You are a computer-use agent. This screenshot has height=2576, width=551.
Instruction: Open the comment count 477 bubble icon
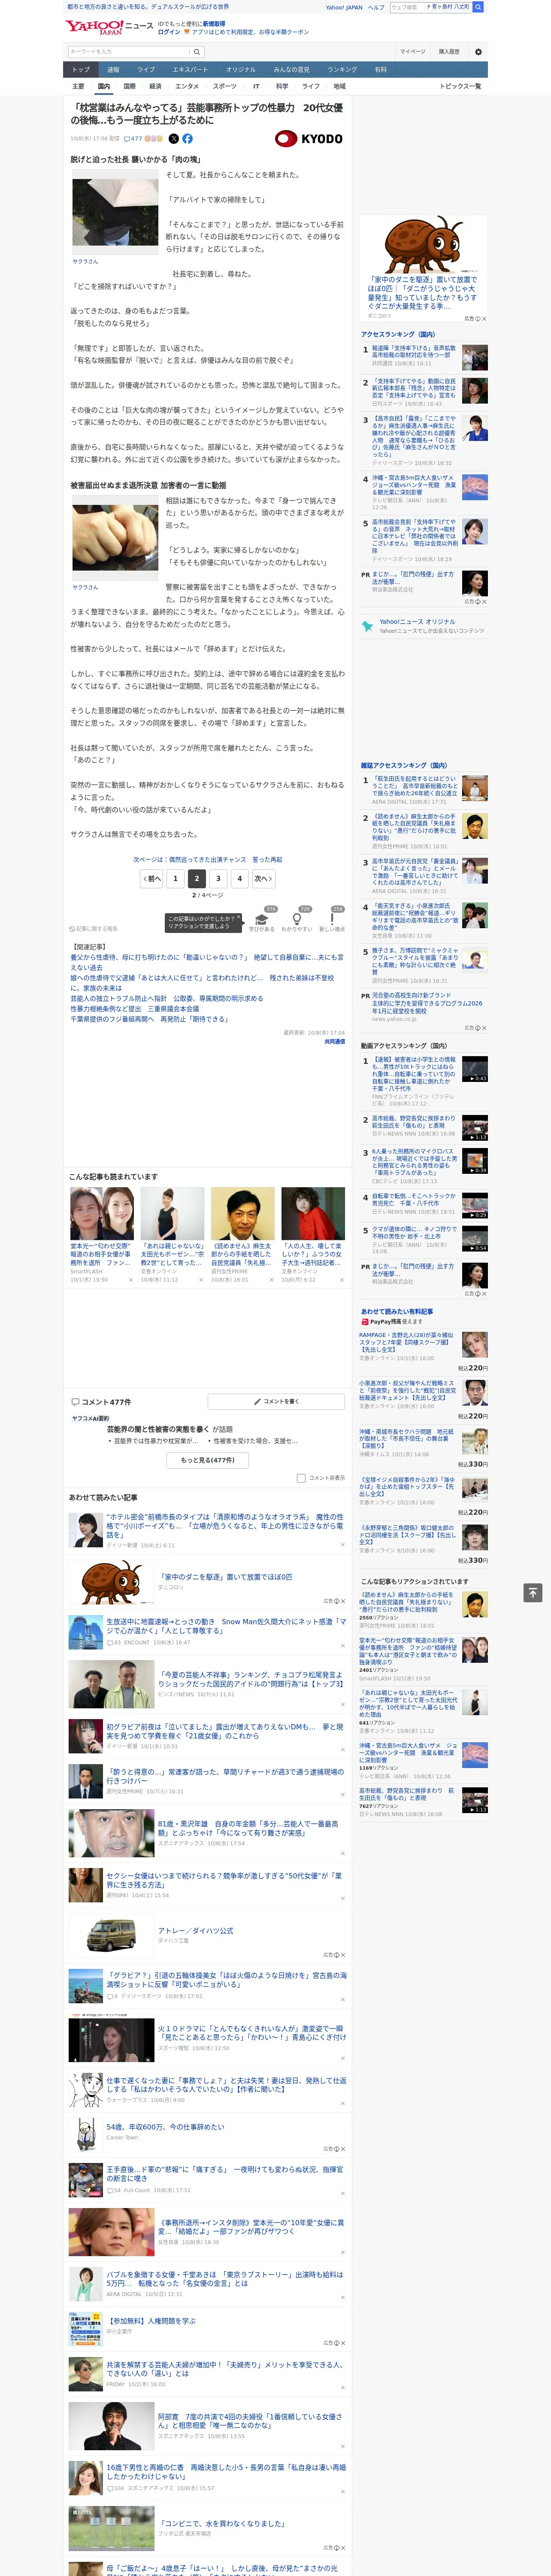[132, 139]
